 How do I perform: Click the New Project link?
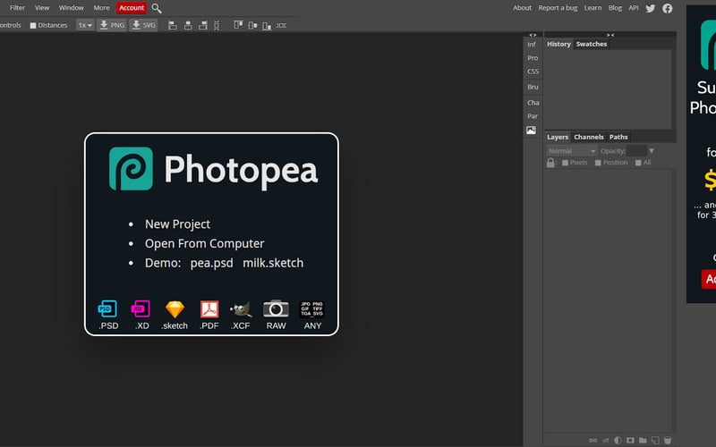pos(177,224)
